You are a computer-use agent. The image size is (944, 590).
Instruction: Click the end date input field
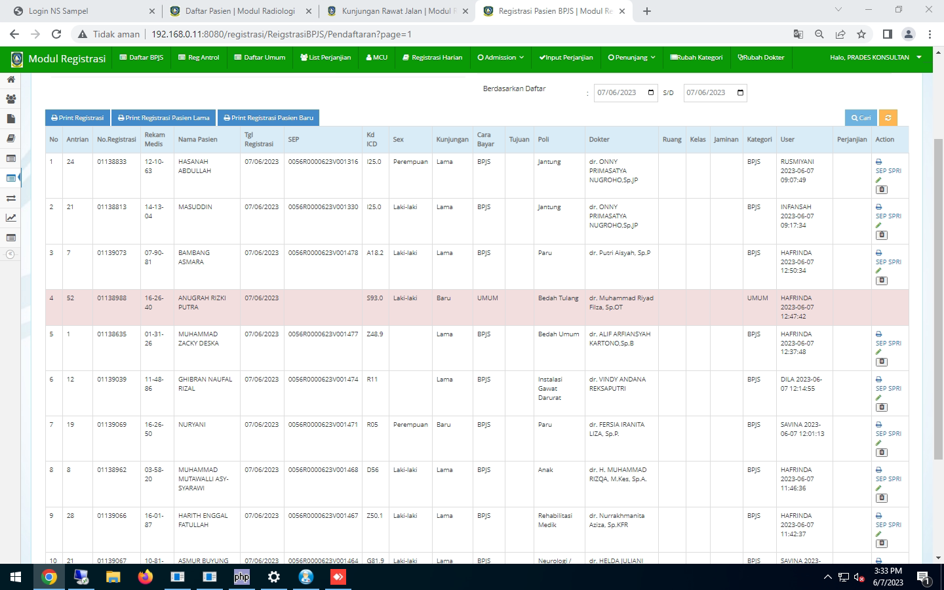(x=708, y=92)
